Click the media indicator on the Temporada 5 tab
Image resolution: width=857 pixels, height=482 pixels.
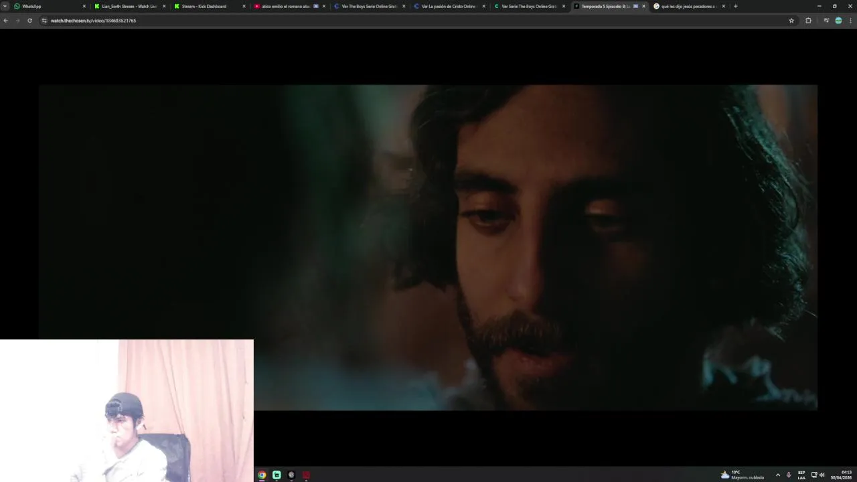(x=635, y=6)
